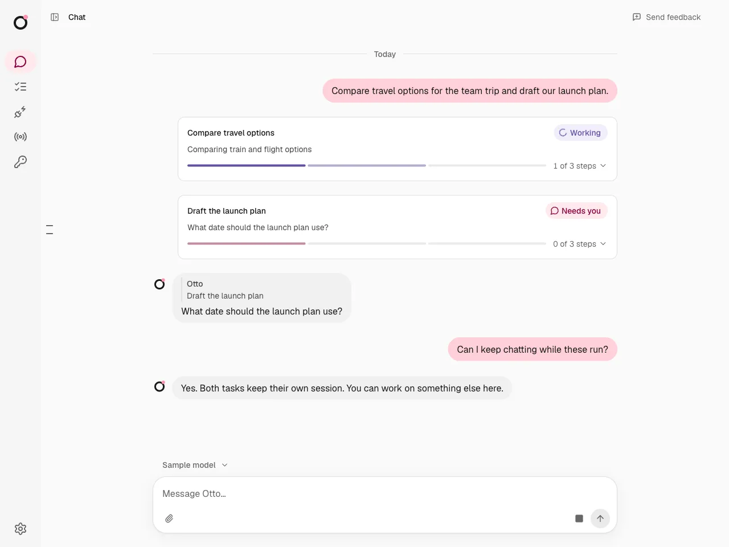729x547 pixels.
Task: Click Otto avatar beside the launch plan question
Action: 159,284
